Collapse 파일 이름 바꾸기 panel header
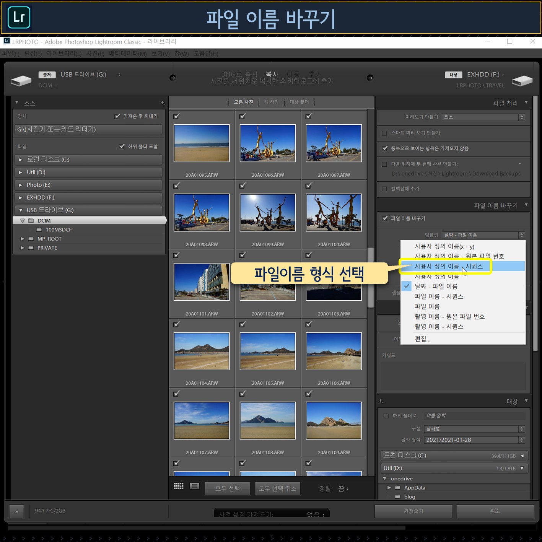The width and height of the screenshot is (542, 542). pos(526,205)
